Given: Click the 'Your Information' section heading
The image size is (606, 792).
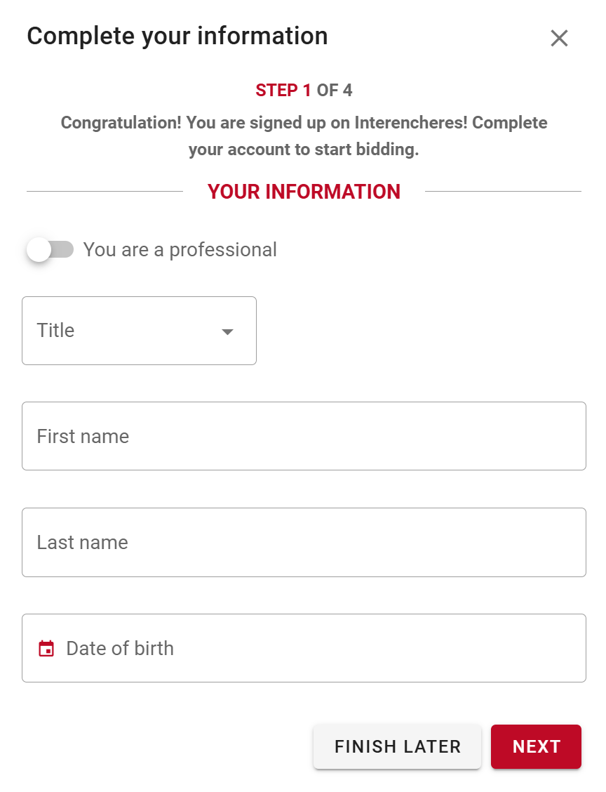Looking at the screenshot, I should 304,192.
